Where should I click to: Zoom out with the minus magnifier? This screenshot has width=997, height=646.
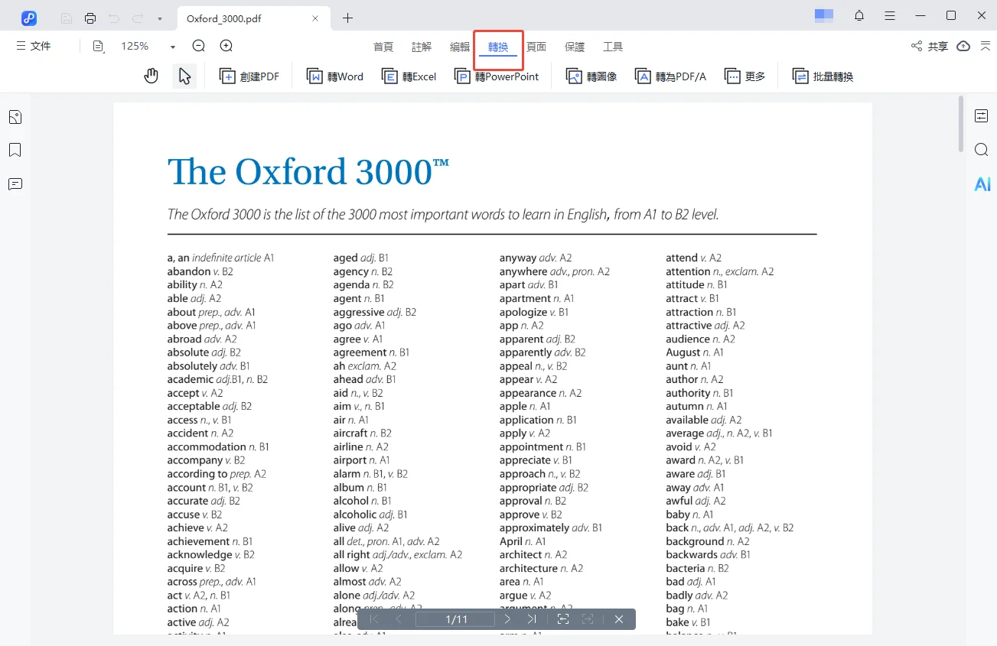click(199, 46)
